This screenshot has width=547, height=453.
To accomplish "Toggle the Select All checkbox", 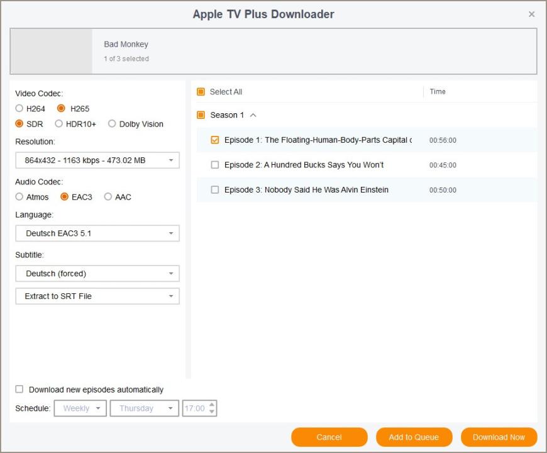I will click(x=201, y=92).
